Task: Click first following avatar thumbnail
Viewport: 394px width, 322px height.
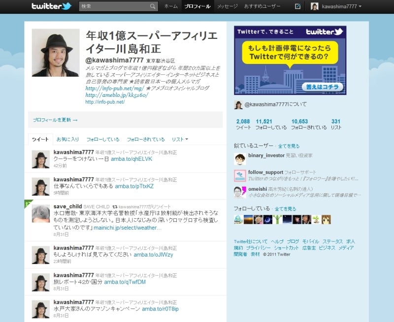Action: (x=238, y=219)
